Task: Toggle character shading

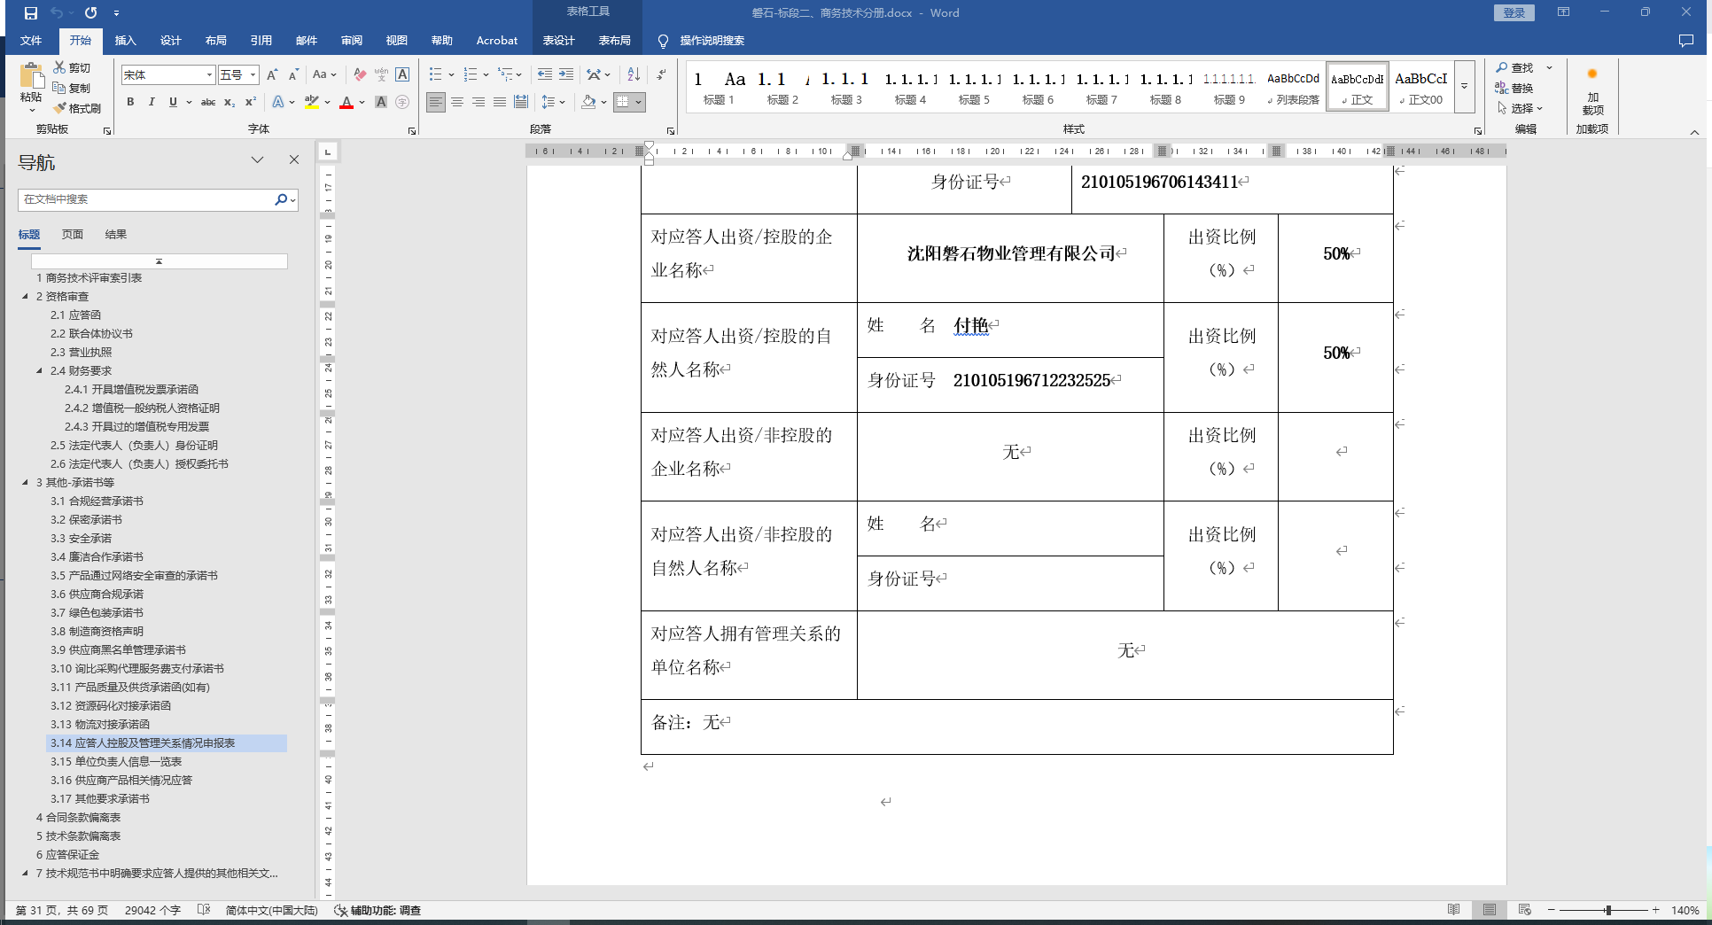Action: click(381, 102)
